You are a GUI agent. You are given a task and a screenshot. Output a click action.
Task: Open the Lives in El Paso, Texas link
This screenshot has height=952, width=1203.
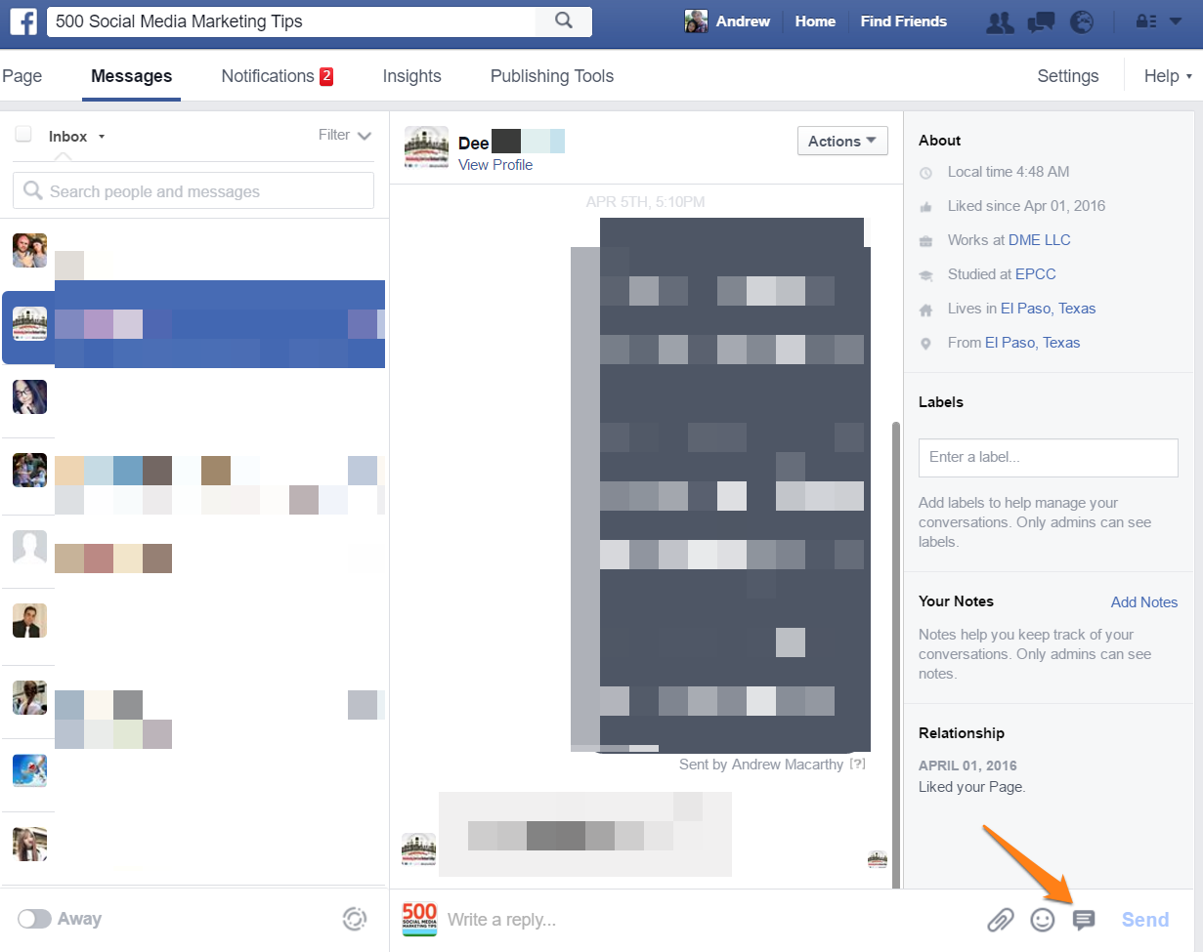[x=1048, y=309]
